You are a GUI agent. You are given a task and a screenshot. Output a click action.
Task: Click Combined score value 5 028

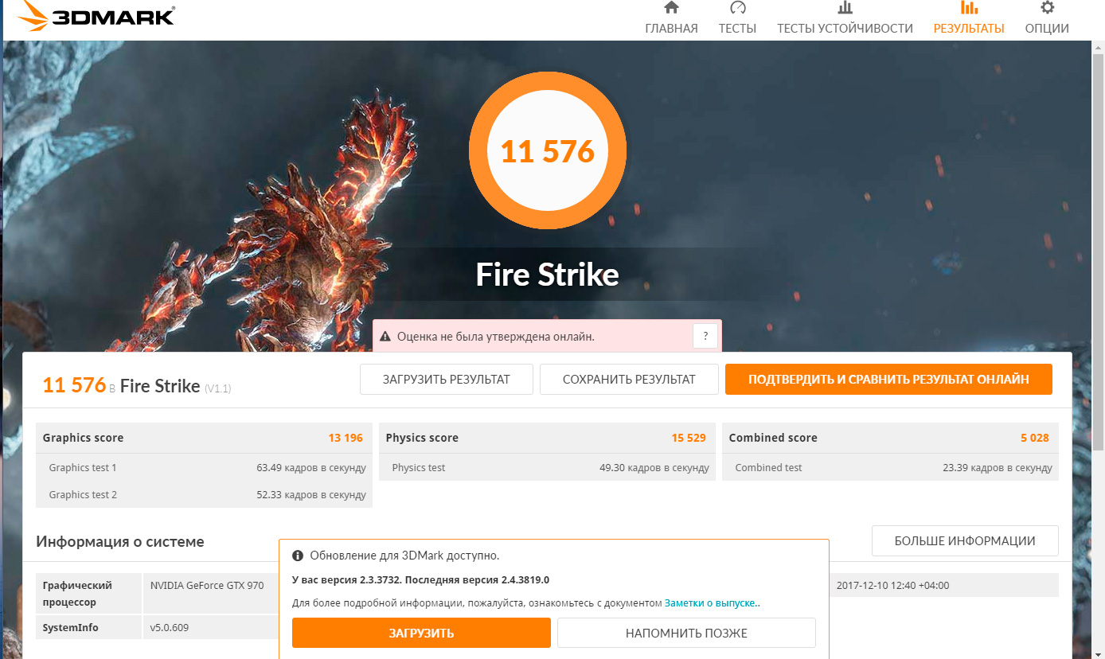pos(1035,438)
